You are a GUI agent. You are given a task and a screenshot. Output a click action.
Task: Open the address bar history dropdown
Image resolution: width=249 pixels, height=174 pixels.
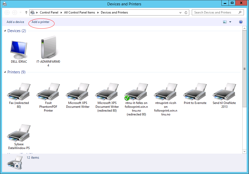[x=180, y=12]
